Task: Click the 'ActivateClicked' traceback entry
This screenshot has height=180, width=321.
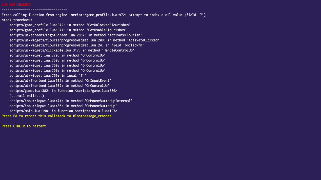Action: [x=84, y=40]
